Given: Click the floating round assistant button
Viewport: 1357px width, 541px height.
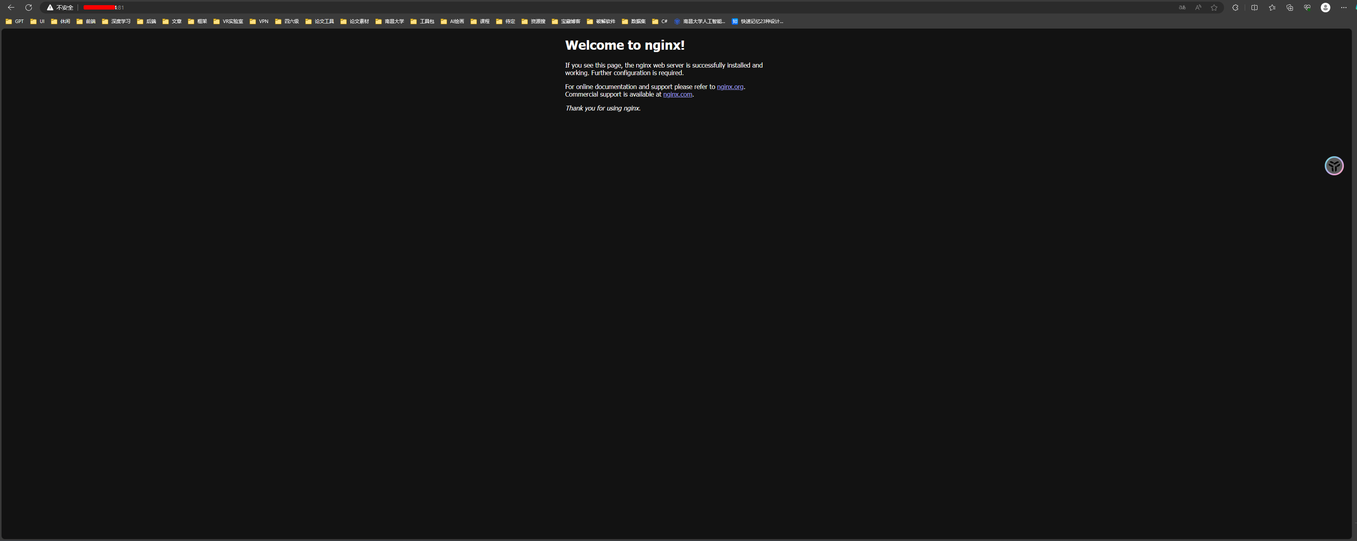Looking at the screenshot, I should (1334, 166).
